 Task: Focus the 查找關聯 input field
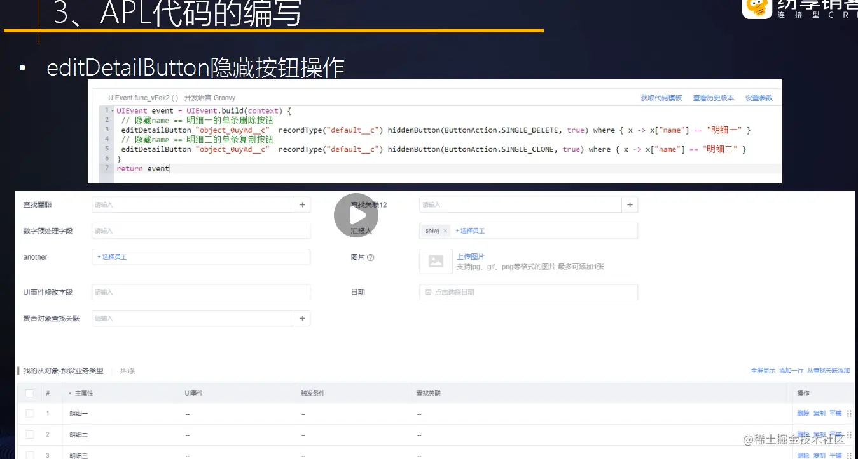coord(193,204)
